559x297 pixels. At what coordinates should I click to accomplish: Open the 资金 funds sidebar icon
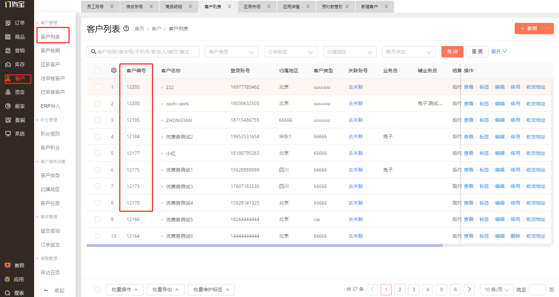coord(8,92)
